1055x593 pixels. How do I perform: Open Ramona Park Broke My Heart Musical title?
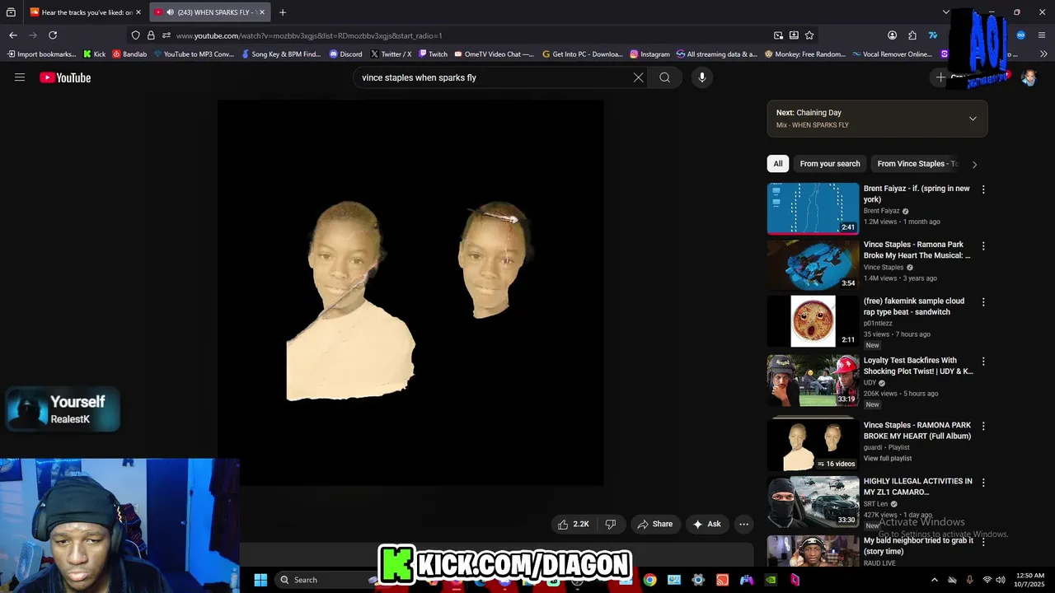click(917, 250)
